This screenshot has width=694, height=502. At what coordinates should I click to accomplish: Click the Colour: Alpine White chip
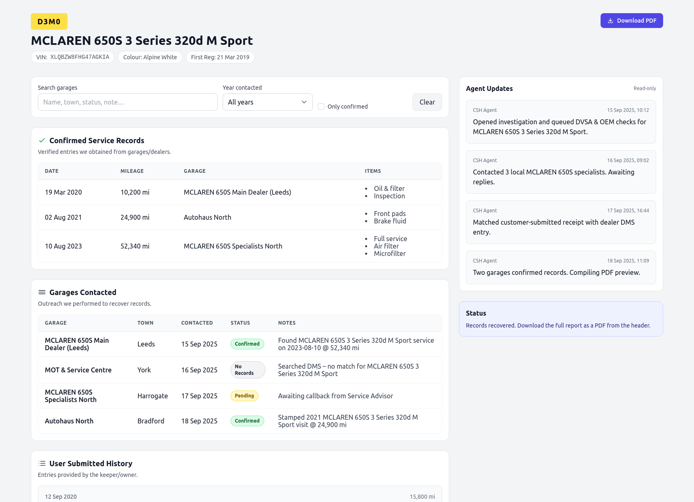coord(150,57)
